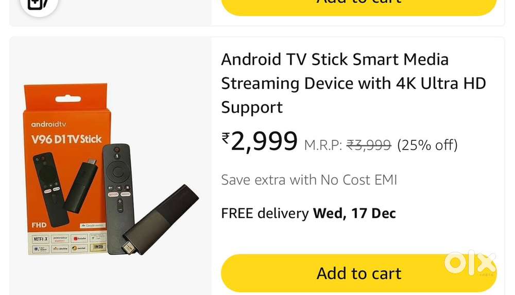Screen dimensions: 515x295
Task: Open Save extra with No Cost EMI
Action: tap(309, 180)
